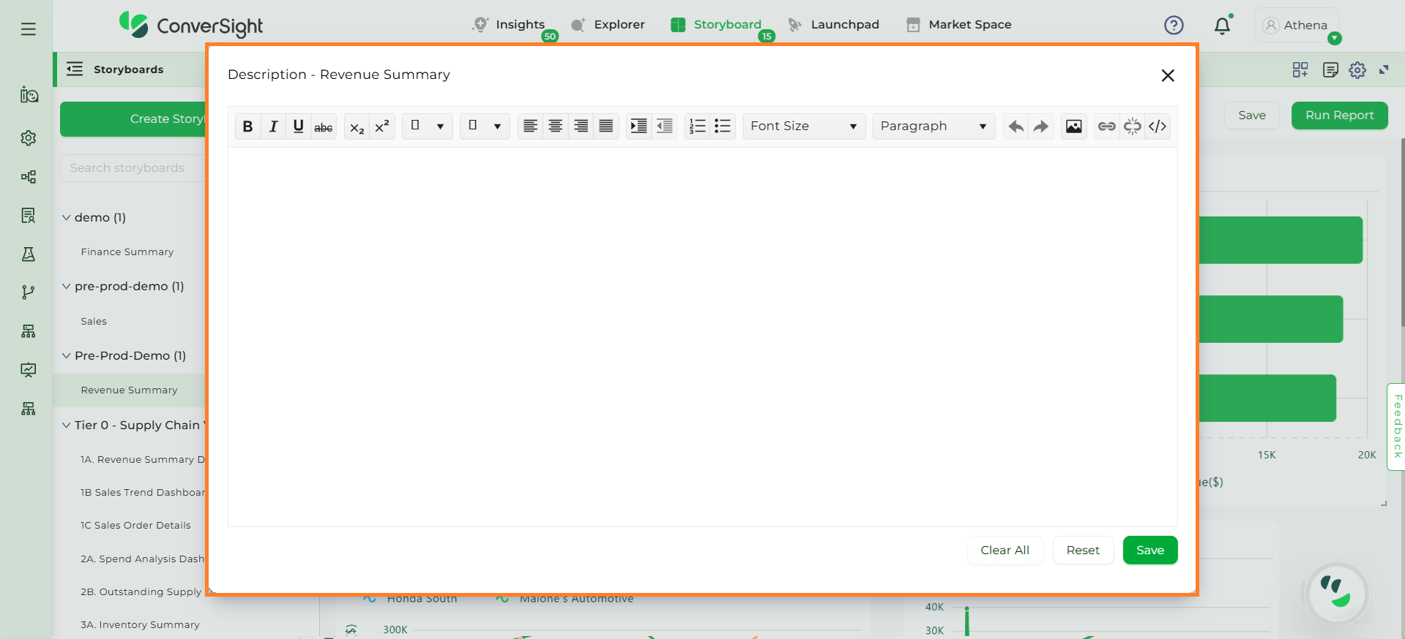Toggle bold formatting in the editor

click(x=247, y=126)
